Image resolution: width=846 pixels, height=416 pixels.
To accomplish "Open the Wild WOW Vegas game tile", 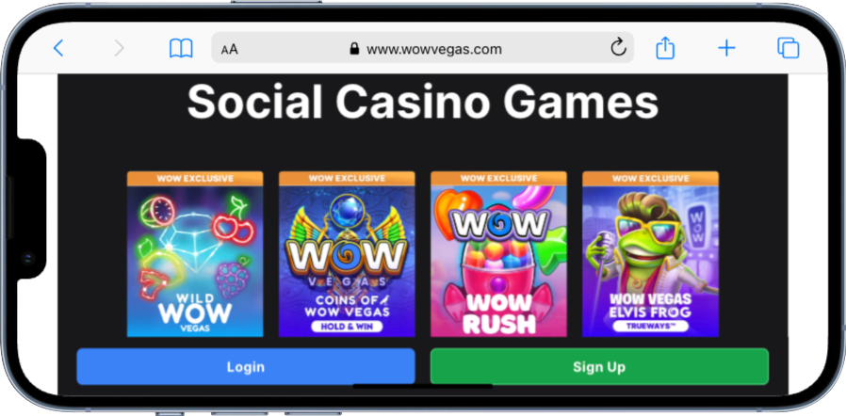I will [195, 254].
